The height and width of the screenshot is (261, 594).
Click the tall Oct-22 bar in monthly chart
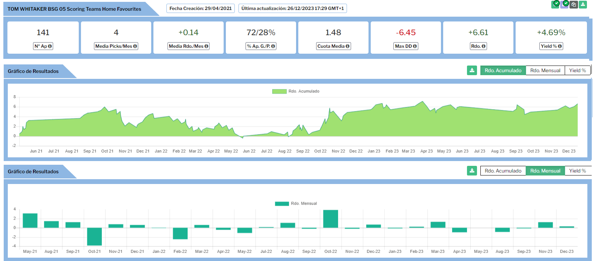(x=331, y=219)
